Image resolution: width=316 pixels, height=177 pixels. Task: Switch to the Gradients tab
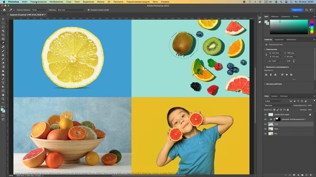click(285, 17)
